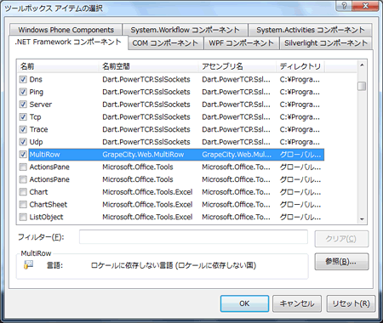This screenshot has width=383, height=323.
Task: Uncheck the Server component checkbox
Action: pyautogui.click(x=23, y=105)
